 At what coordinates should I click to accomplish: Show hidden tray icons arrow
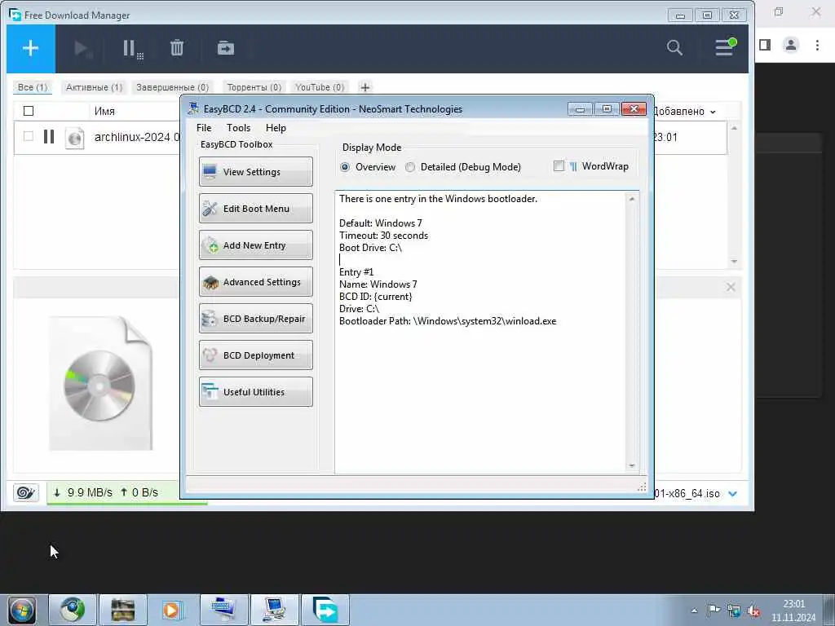pyautogui.click(x=694, y=611)
